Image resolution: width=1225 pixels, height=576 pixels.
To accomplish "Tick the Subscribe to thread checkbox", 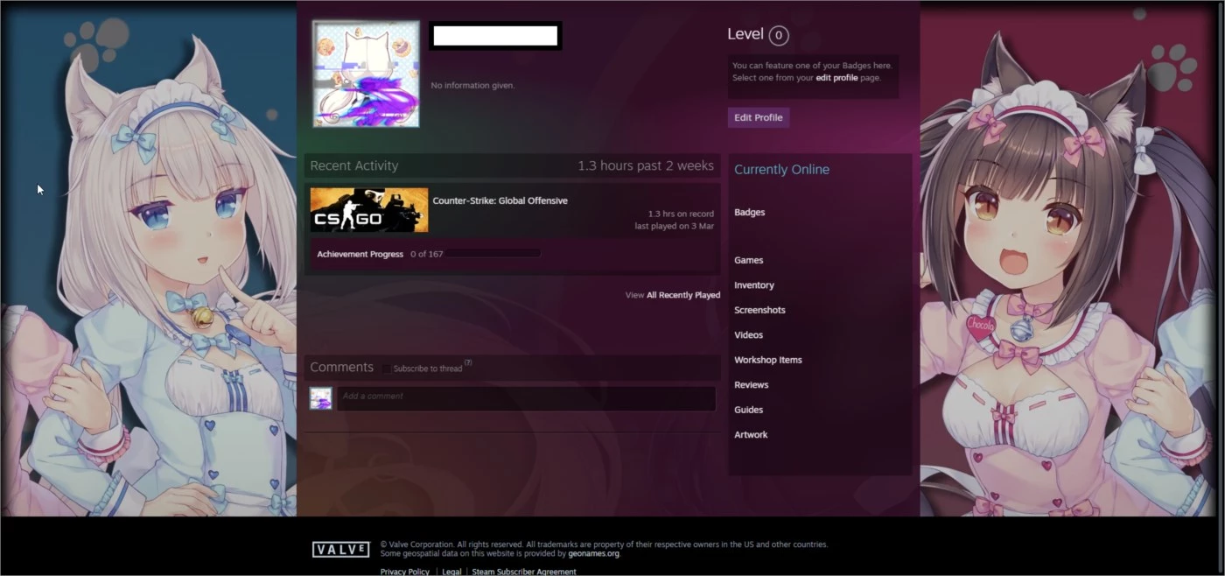I will tap(386, 369).
